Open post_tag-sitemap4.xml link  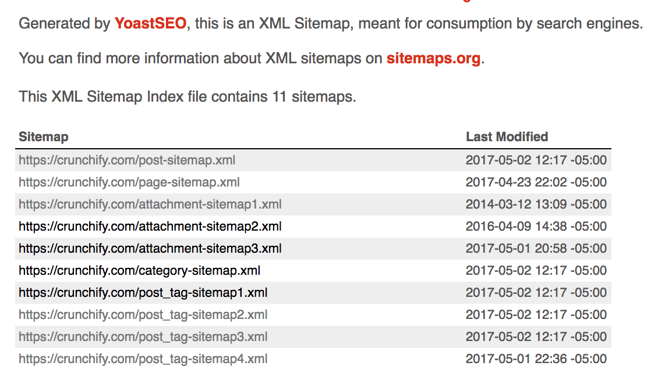(x=143, y=358)
